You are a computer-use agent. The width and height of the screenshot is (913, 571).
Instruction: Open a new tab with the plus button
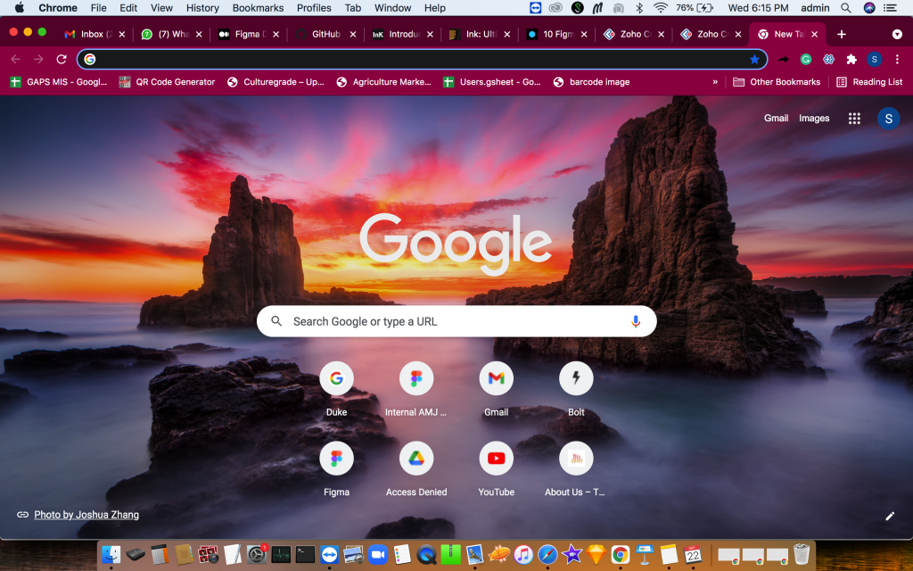click(842, 34)
